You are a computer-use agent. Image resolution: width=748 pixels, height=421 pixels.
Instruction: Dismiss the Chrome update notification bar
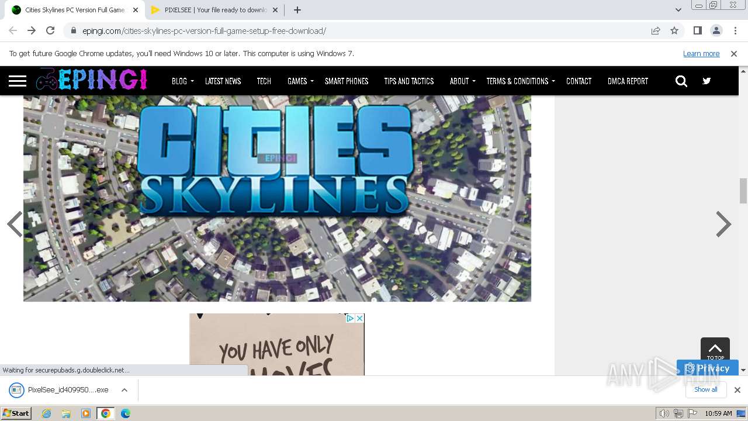(x=734, y=53)
